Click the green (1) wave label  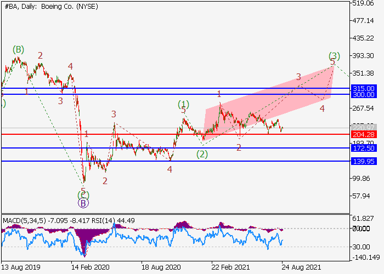point(183,105)
